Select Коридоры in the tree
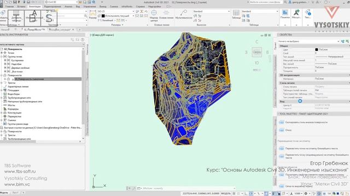Screen dimensions: 350x196 [13, 109]
